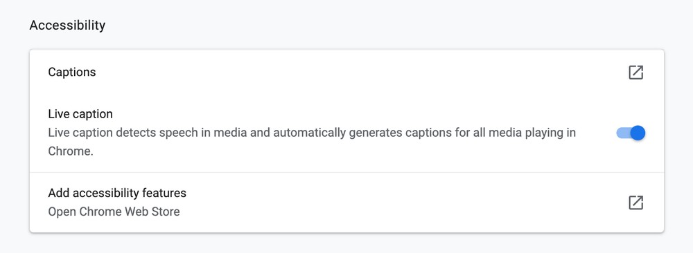Click the word "features" in the bottom row
This screenshot has height=253, width=693.
click(164, 193)
